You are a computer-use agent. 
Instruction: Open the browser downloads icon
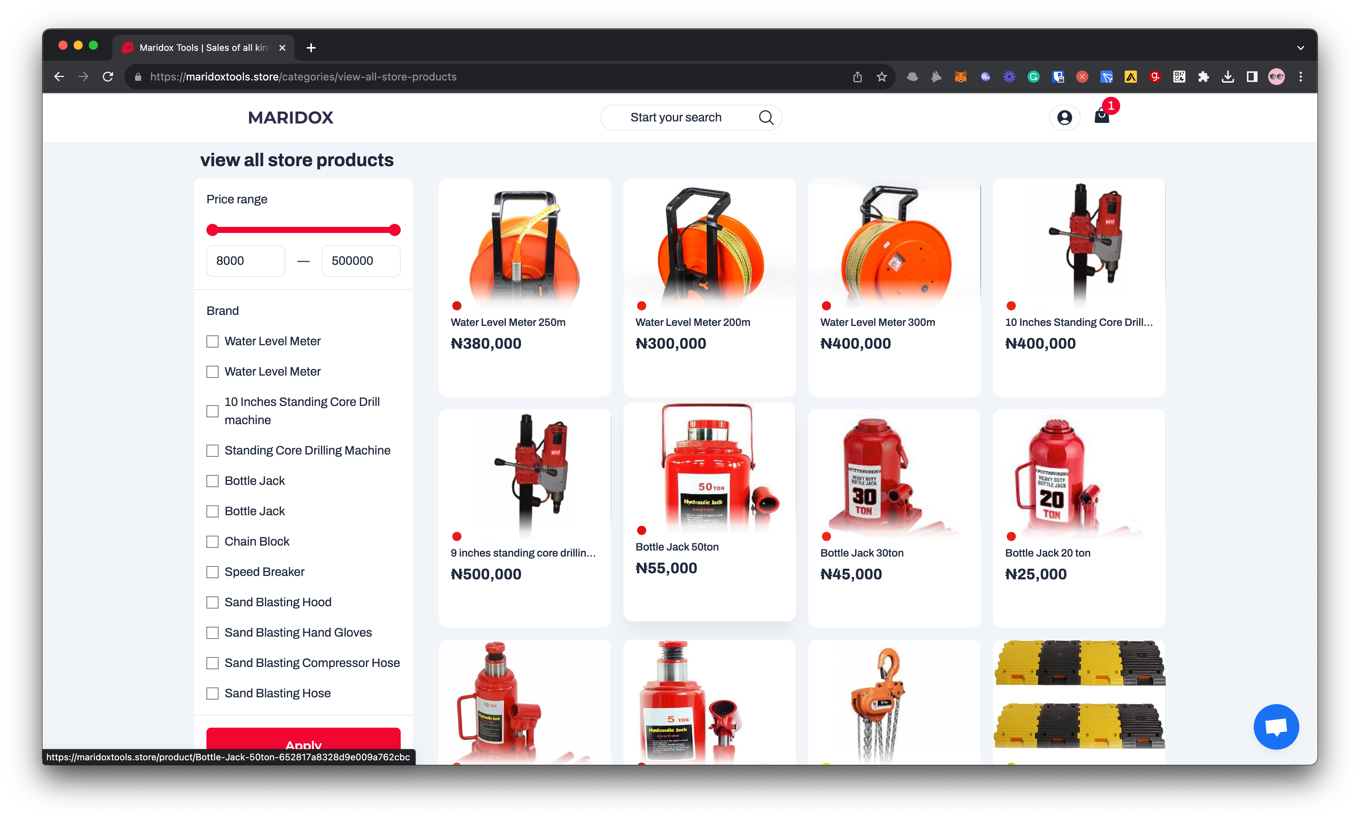tap(1228, 77)
